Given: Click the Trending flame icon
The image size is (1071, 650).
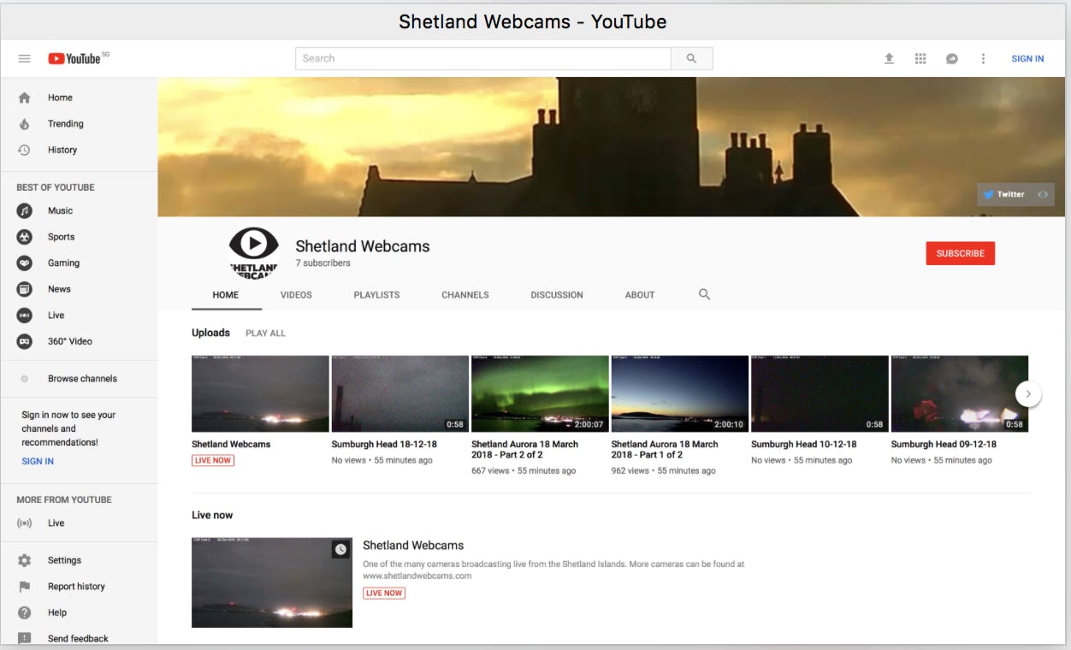Looking at the screenshot, I should tap(24, 124).
